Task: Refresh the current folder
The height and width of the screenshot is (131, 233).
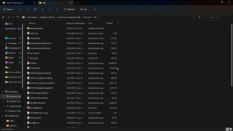Action: (x=199, y=17)
